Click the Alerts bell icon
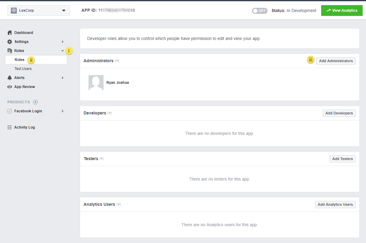 click(10, 78)
